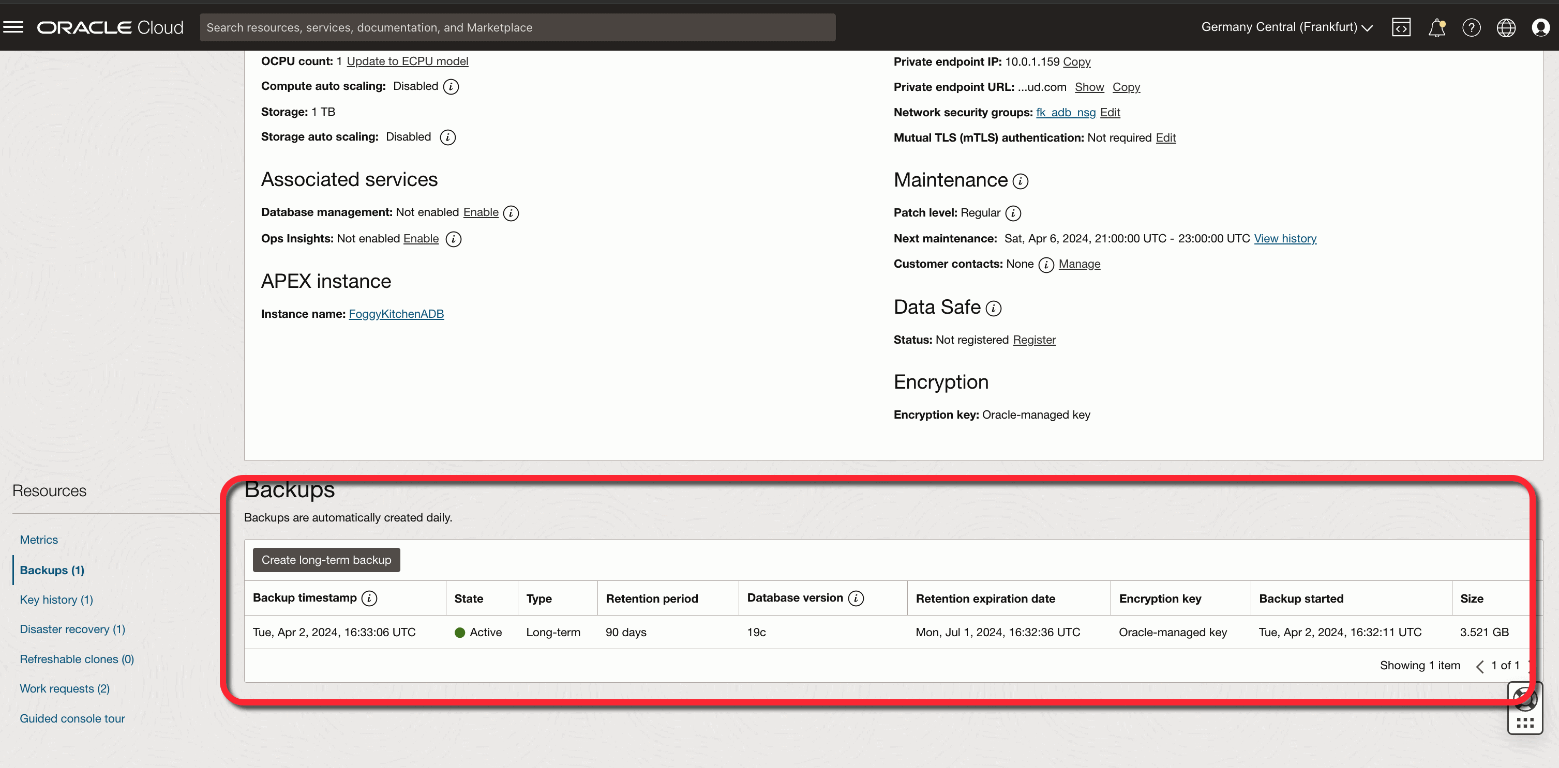
Task: Show info for Database management
Action: click(511, 213)
